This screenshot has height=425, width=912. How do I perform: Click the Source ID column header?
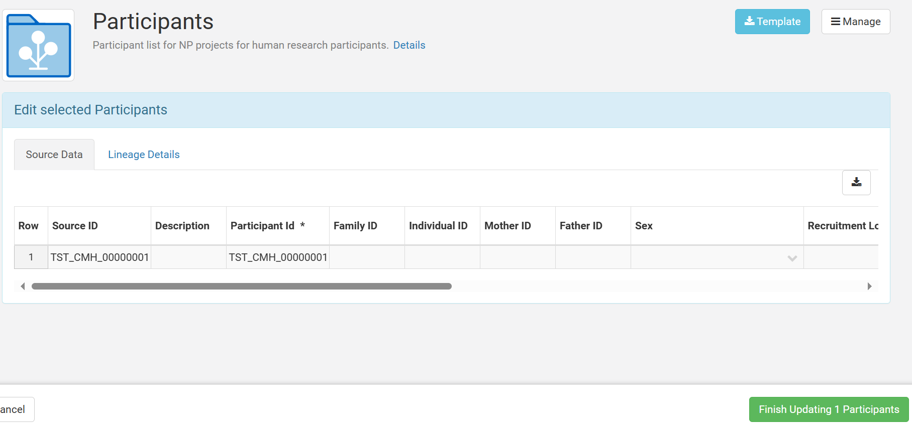coord(75,226)
